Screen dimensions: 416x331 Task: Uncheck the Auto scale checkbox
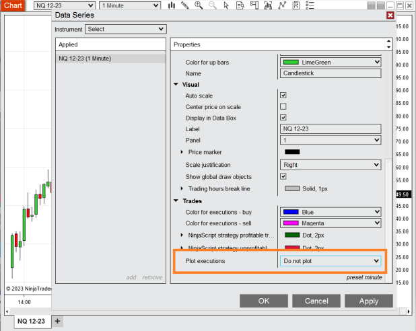[283, 96]
